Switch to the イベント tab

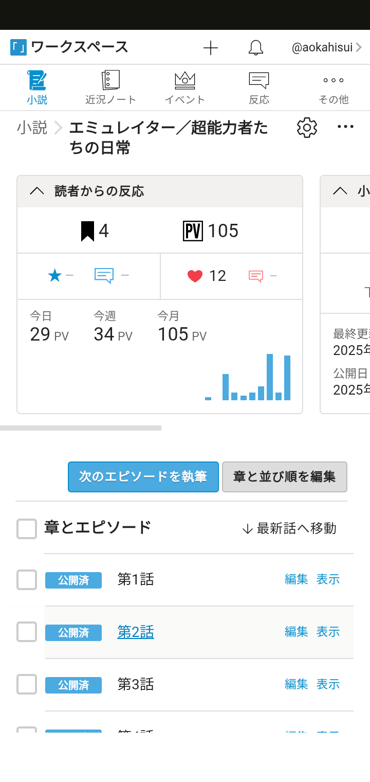tap(185, 87)
